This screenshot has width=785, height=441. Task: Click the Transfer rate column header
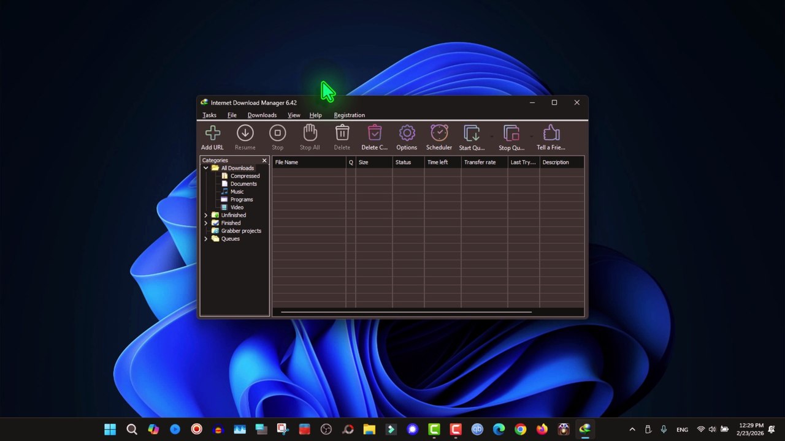(x=484, y=162)
